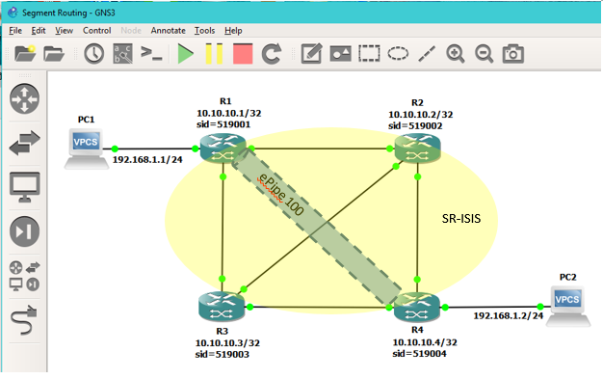Select the Draw an ellipse tool
Image resolution: width=603 pixels, height=379 pixels.
(x=398, y=54)
